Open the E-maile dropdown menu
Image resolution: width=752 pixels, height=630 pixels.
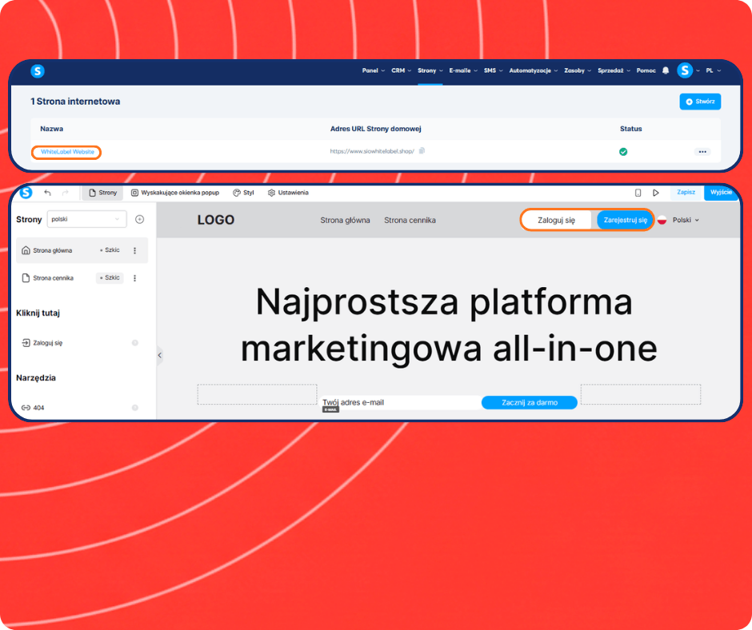click(x=463, y=70)
